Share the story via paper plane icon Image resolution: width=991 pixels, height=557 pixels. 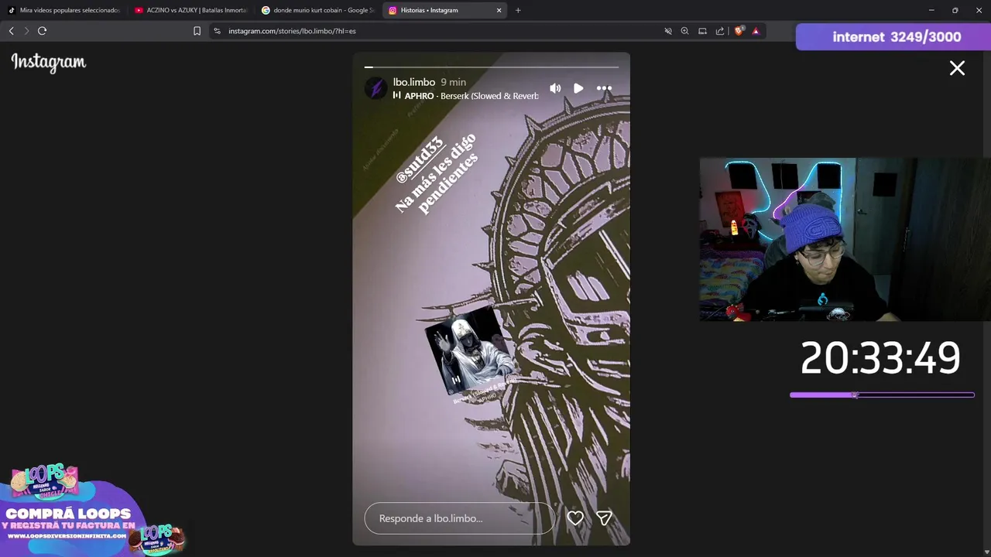605,518
